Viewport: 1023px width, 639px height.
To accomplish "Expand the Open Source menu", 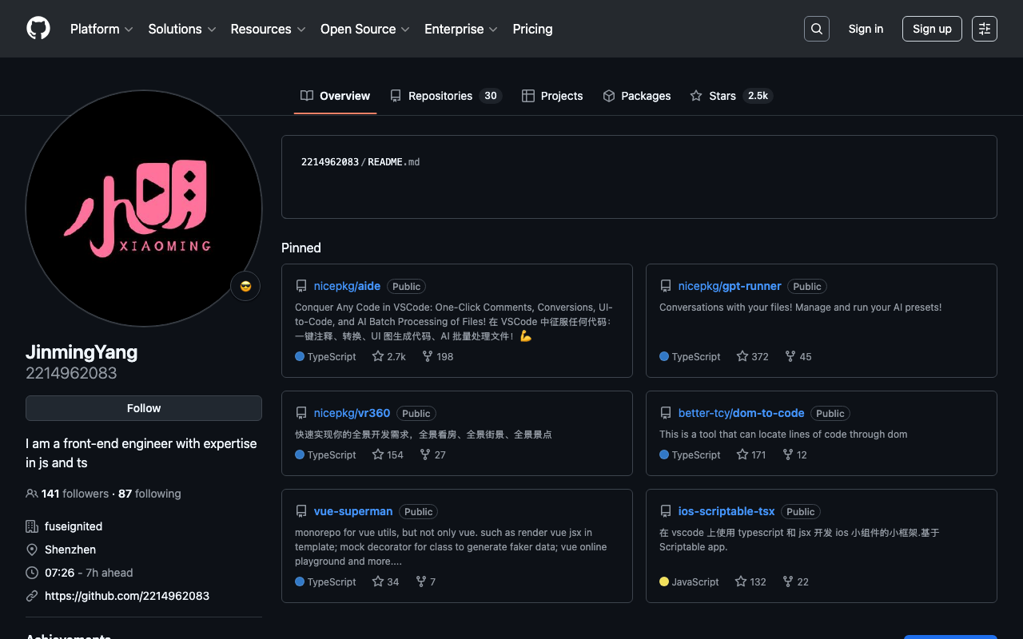I will tap(365, 29).
